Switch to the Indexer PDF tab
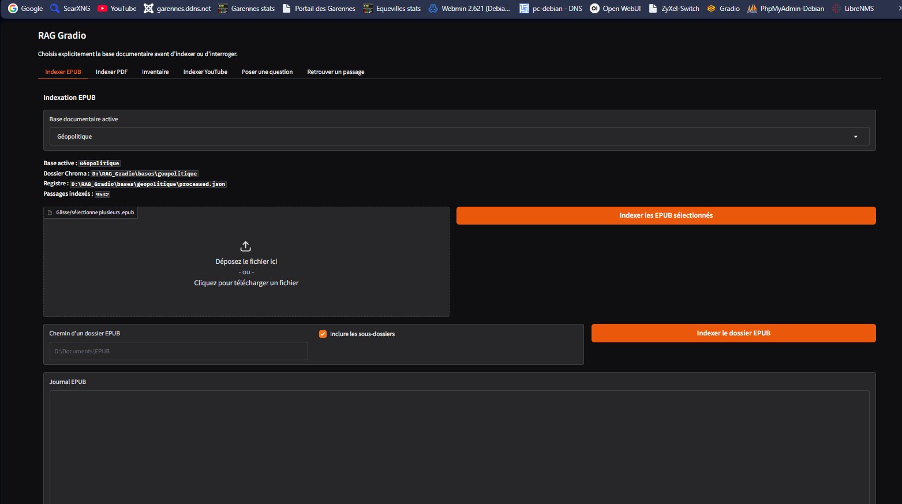The width and height of the screenshot is (902, 504). click(x=111, y=72)
